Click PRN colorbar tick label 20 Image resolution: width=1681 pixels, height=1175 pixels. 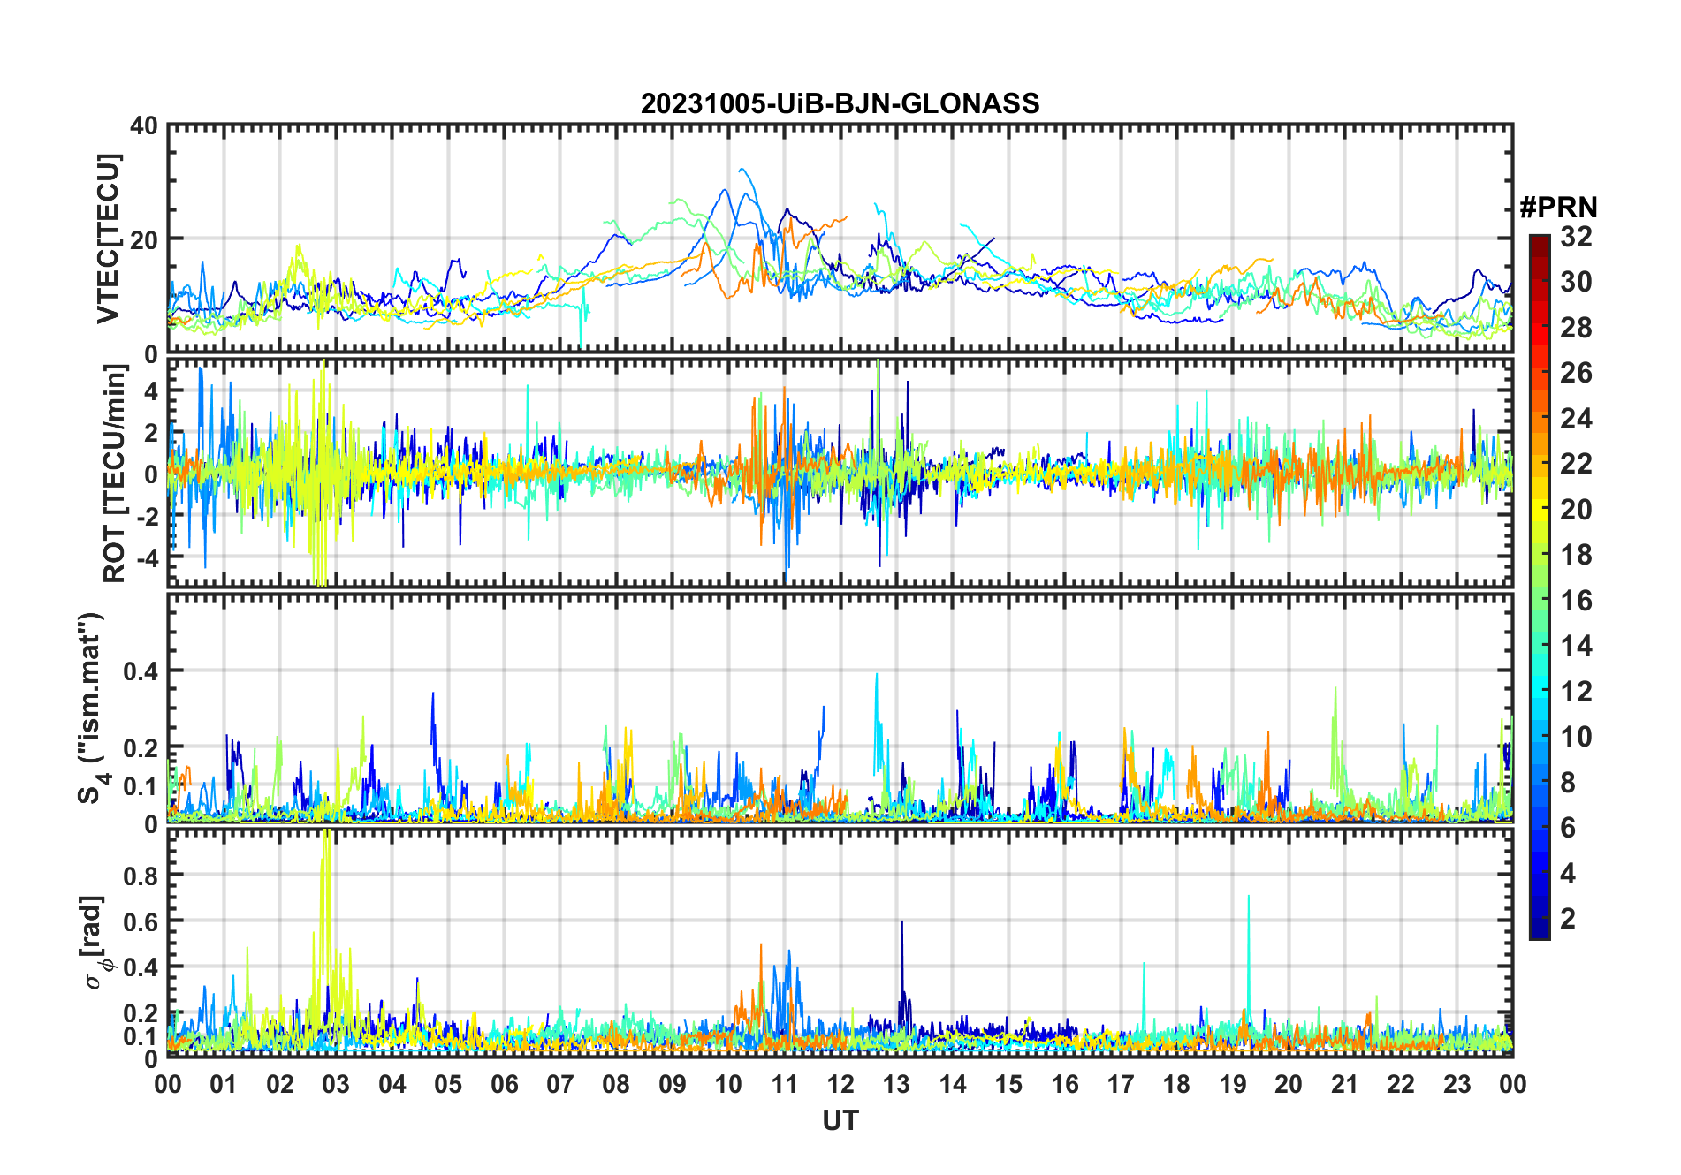1576,510
